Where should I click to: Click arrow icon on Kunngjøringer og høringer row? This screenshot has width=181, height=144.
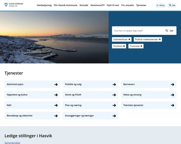[x=114, y=116]
